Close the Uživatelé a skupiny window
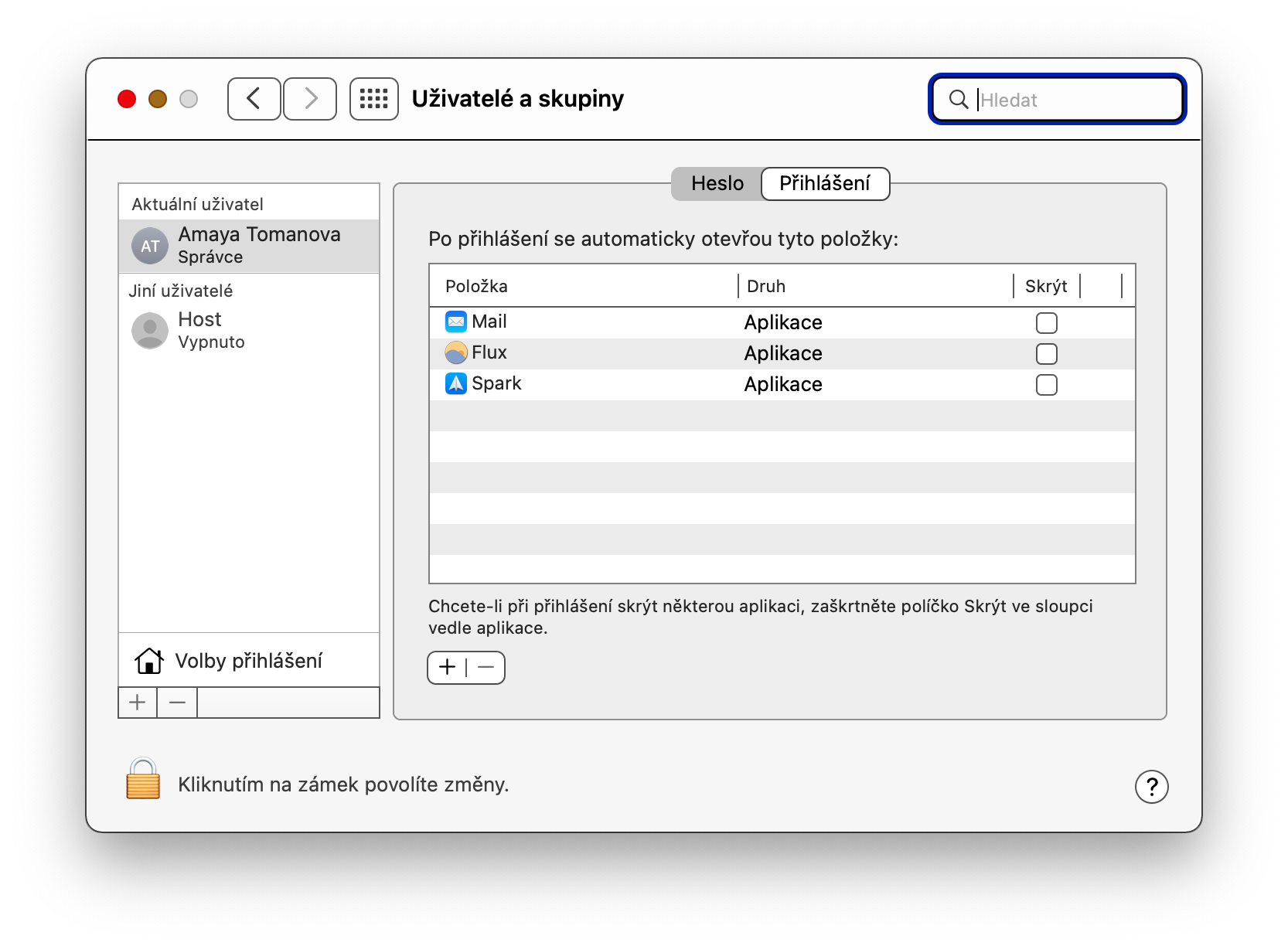This screenshot has width=1288, height=946. [x=127, y=99]
